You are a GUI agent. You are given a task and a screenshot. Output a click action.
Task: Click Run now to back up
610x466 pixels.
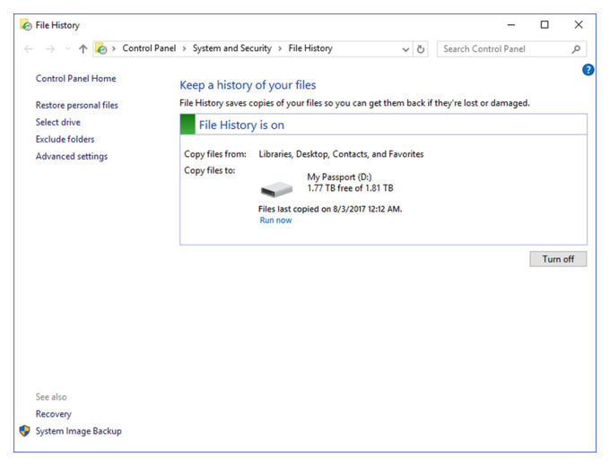[275, 220]
